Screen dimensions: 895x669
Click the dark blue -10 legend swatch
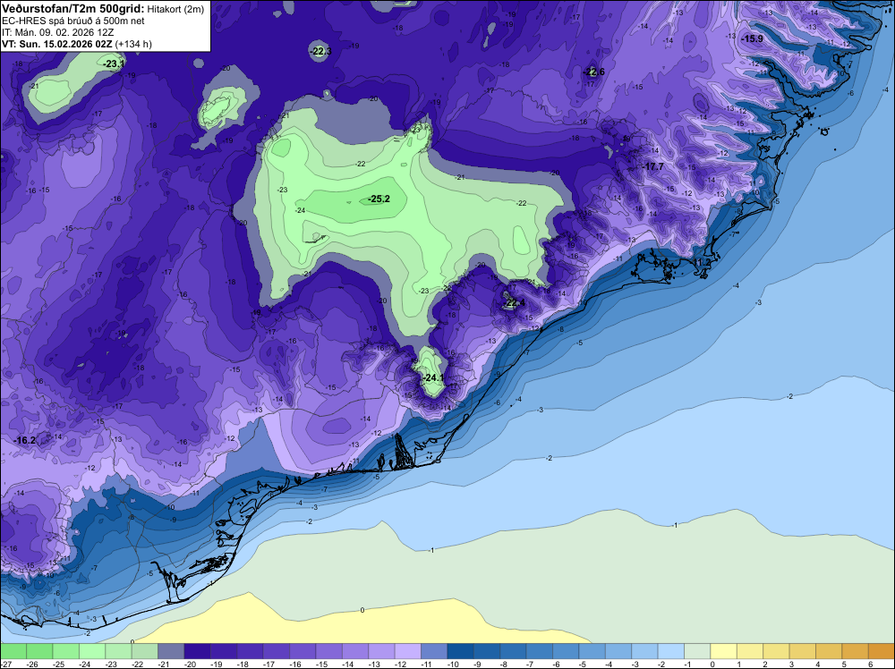pos(460,651)
